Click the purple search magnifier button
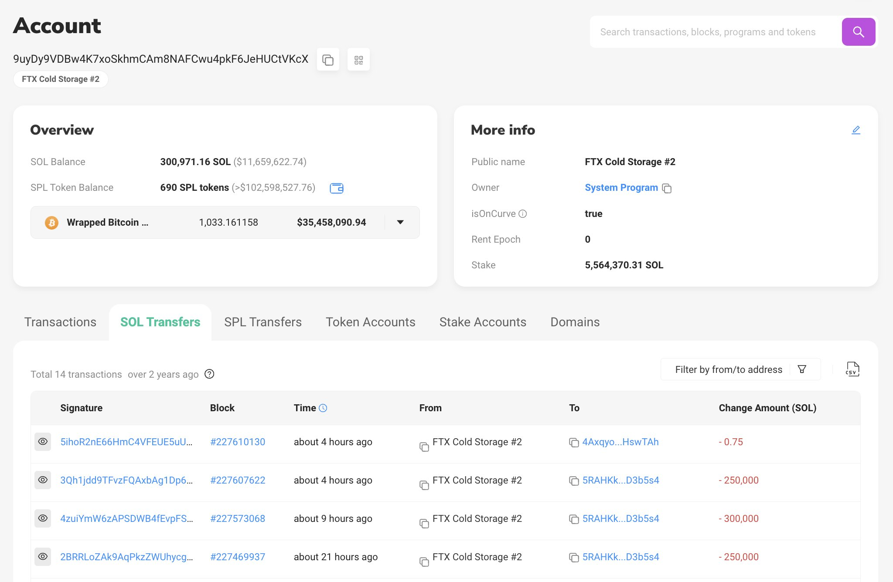The width and height of the screenshot is (893, 582). coord(858,32)
